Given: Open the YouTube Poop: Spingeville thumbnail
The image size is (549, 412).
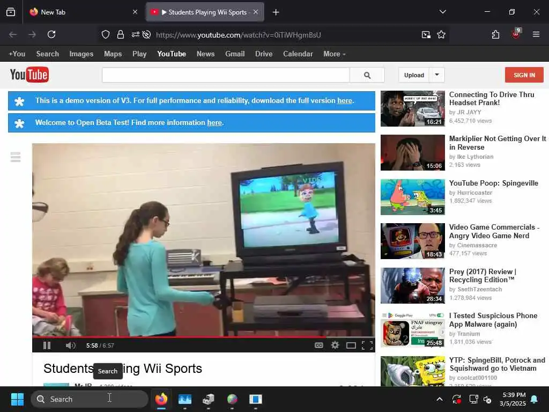Looking at the screenshot, I should pos(413,197).
